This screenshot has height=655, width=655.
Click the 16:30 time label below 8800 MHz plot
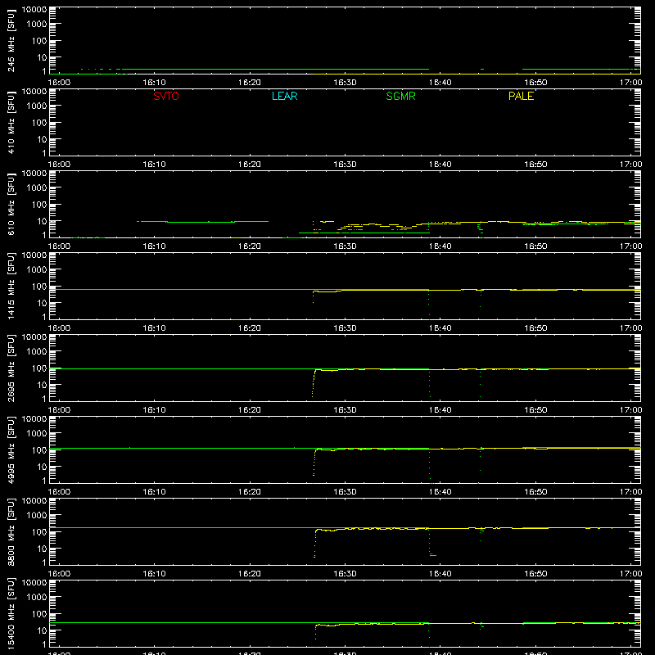click(345, 574)
